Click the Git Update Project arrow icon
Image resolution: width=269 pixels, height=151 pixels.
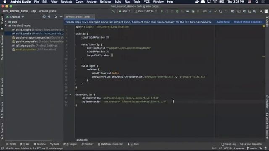210,11
